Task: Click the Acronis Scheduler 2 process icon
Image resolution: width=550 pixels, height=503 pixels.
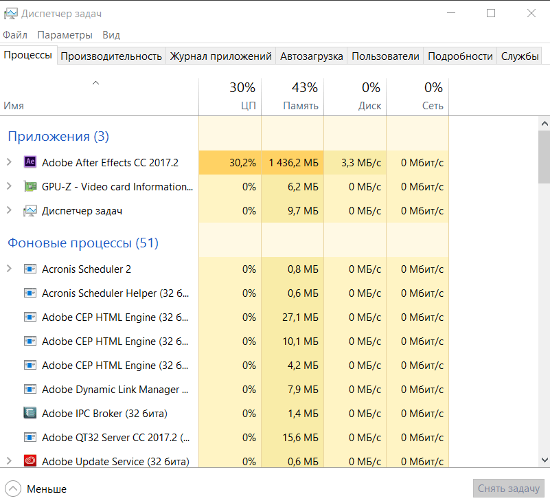Action: tap(30, 269)
